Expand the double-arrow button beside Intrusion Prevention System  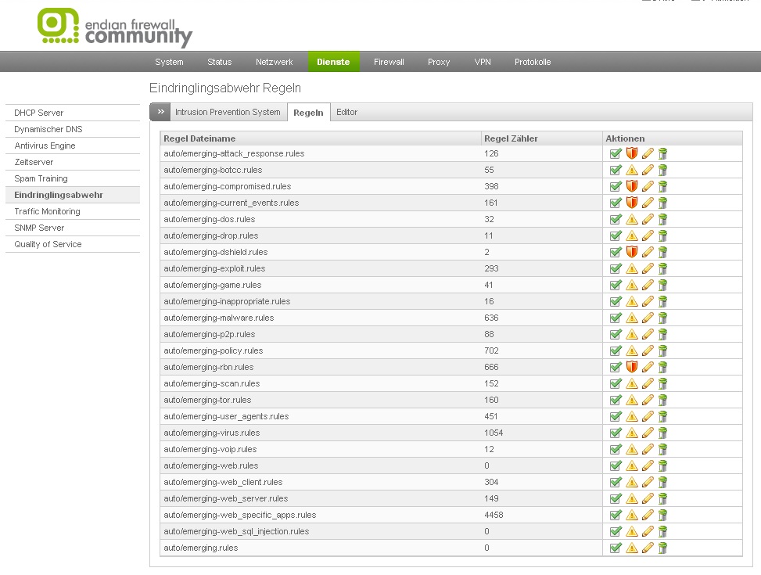160,113
